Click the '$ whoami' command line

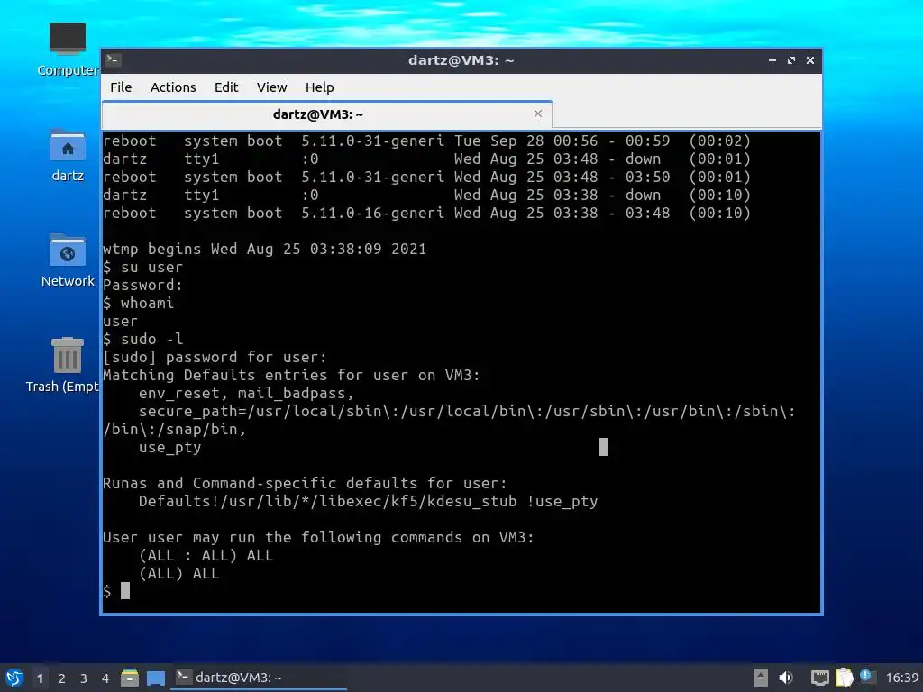click(x=138, y=303)
